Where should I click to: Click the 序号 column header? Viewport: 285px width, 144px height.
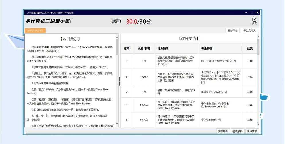click(x=127, y=48)
